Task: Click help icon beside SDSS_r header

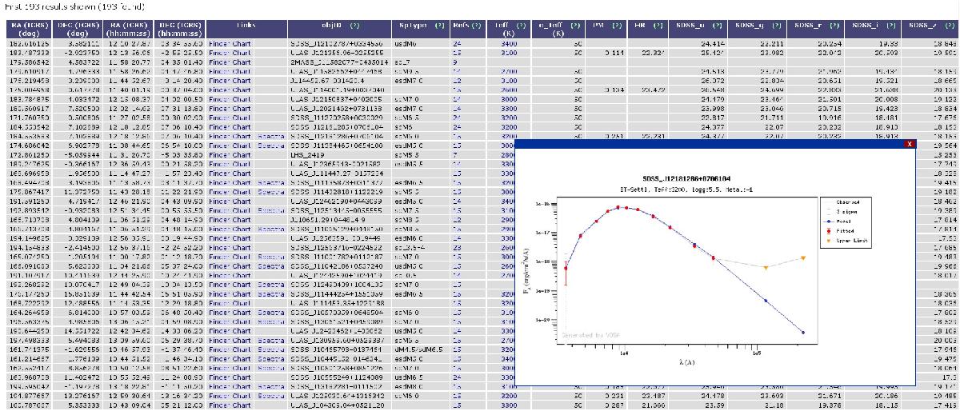Action: (834, 26)
